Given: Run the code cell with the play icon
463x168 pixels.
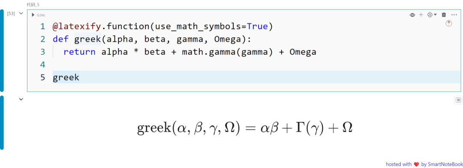Looking at the screenshot, I should click(33, 15).
